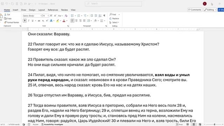Image resolution: width=224 pixels, height=126 pixels.
Task: Toggle Superscript formatting
Action: (47, 21)
